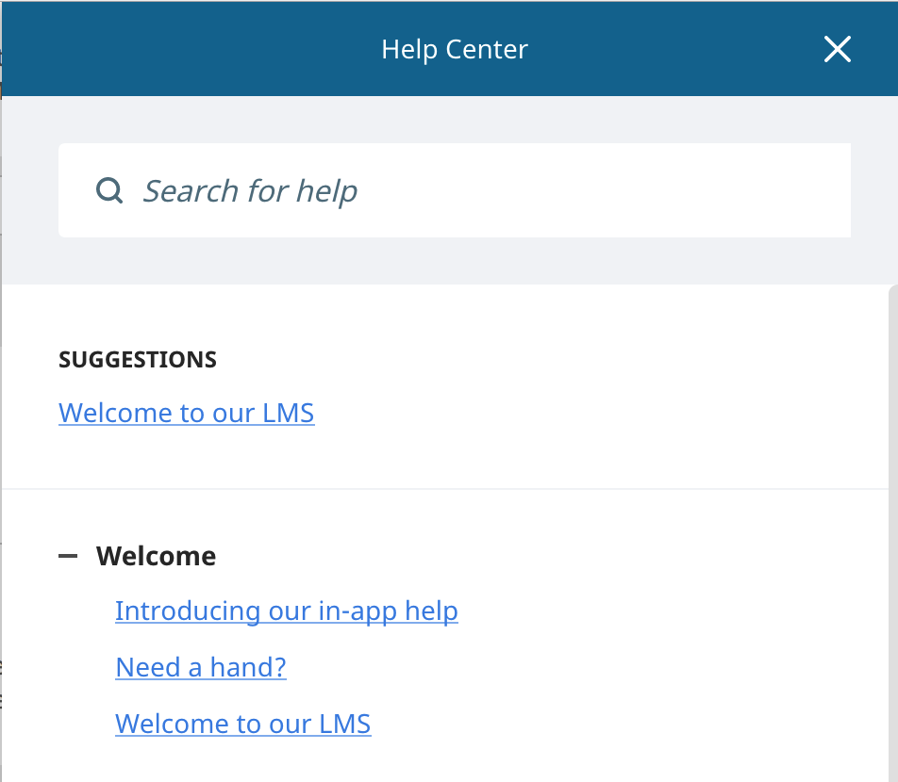This screenshot has width=898, height=782.
Task: Click inside the white search box
Action: click(x=454, y=190)
